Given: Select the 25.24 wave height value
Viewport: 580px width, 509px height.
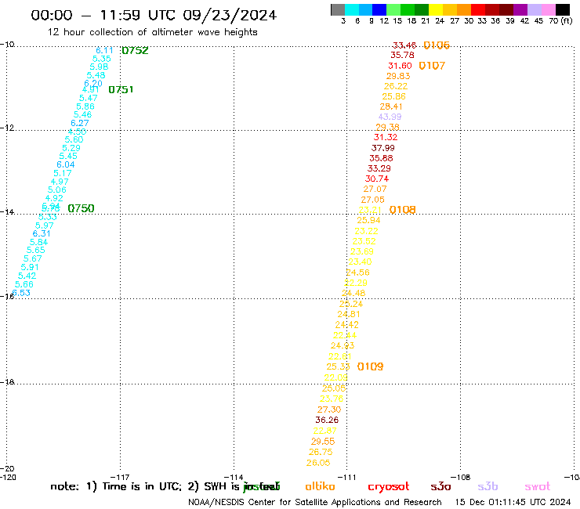Looking at the screenshot, I should pos(351,304).
